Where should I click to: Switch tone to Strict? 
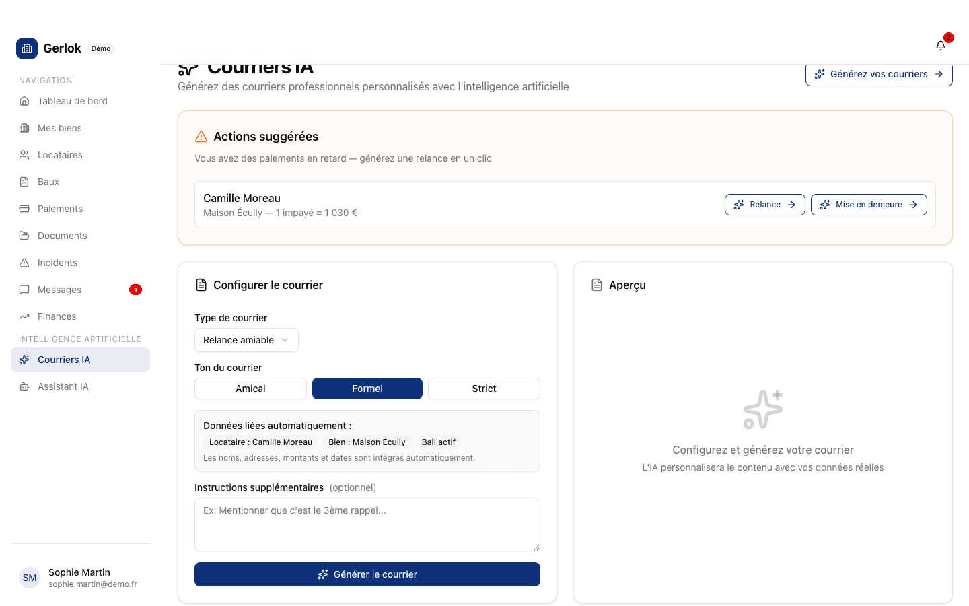pos(484,389)
